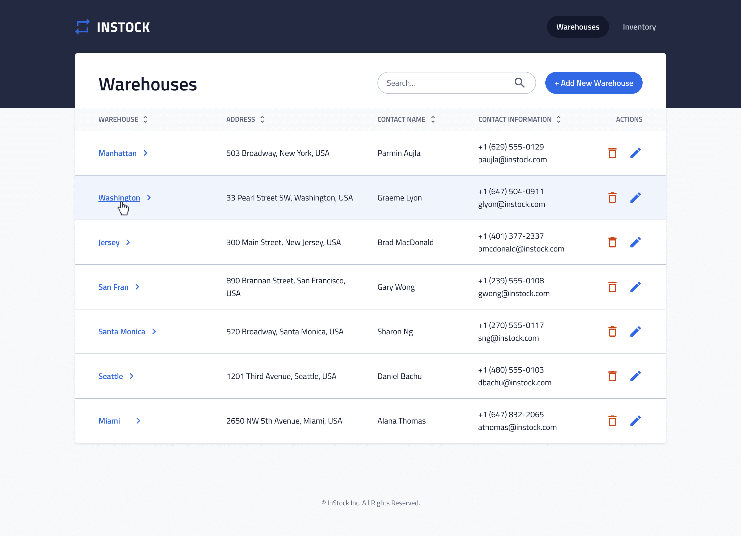The image size is (741, 536).
Task: Open the San Fran warehouse link
Action: click(x=113, y=287)
